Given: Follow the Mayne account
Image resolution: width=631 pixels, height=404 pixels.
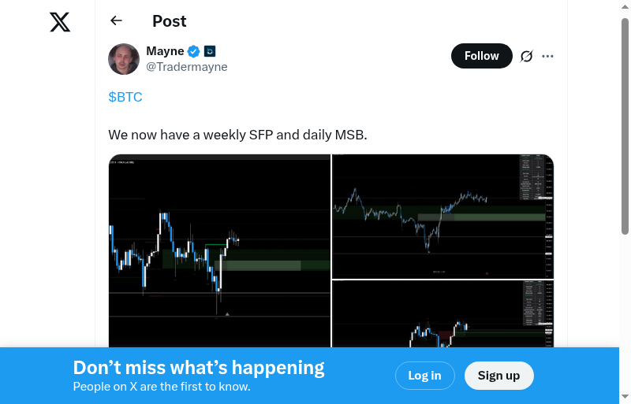Looking at the screenshot, I should tap(481, 56).
